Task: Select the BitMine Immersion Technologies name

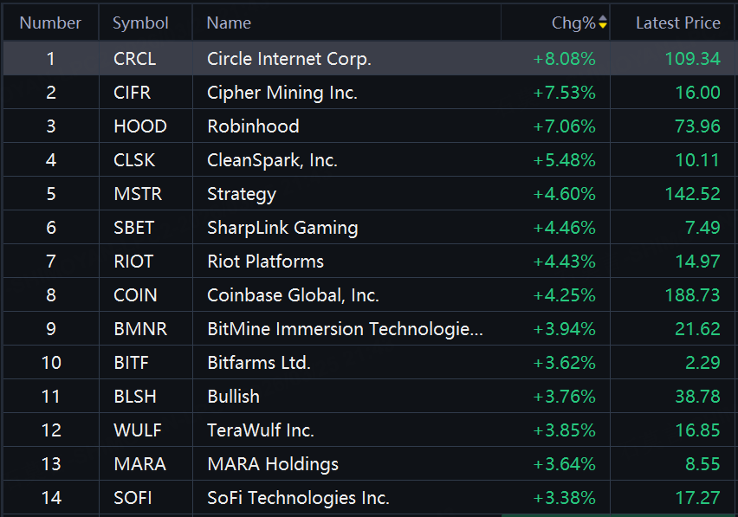Action: click(x=345, y=329)
